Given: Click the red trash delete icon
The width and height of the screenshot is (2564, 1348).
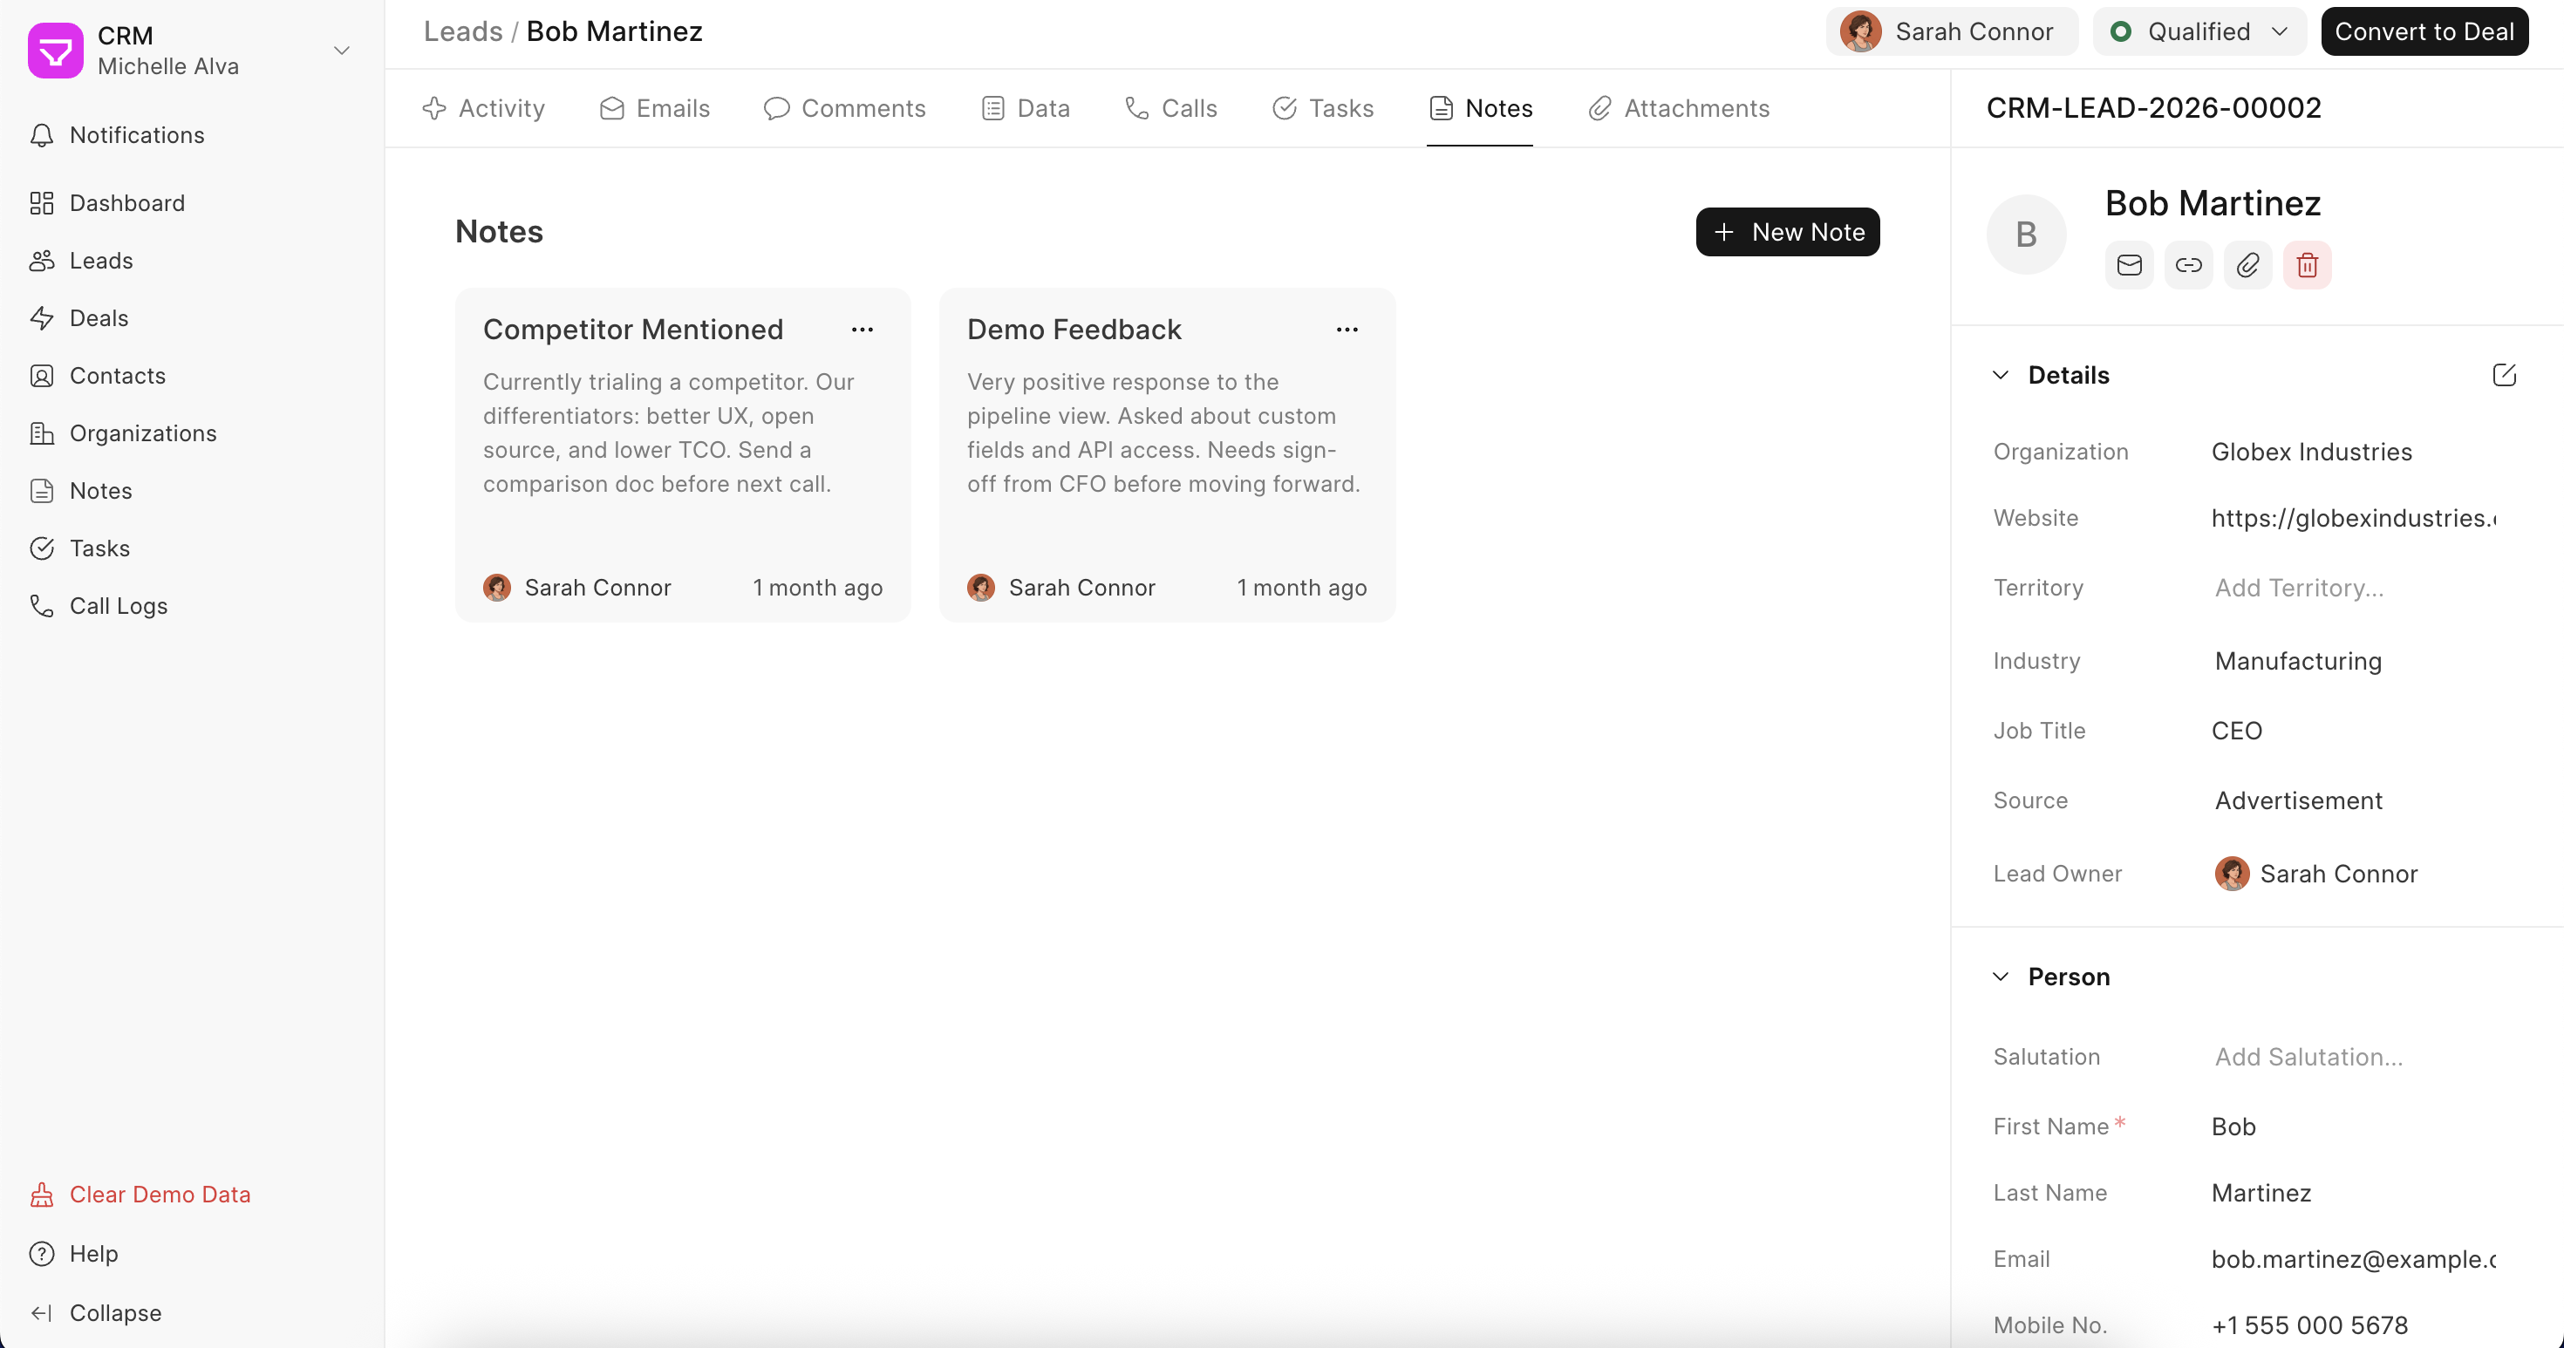Looking at the screenshot, I should click(2306, 264).
